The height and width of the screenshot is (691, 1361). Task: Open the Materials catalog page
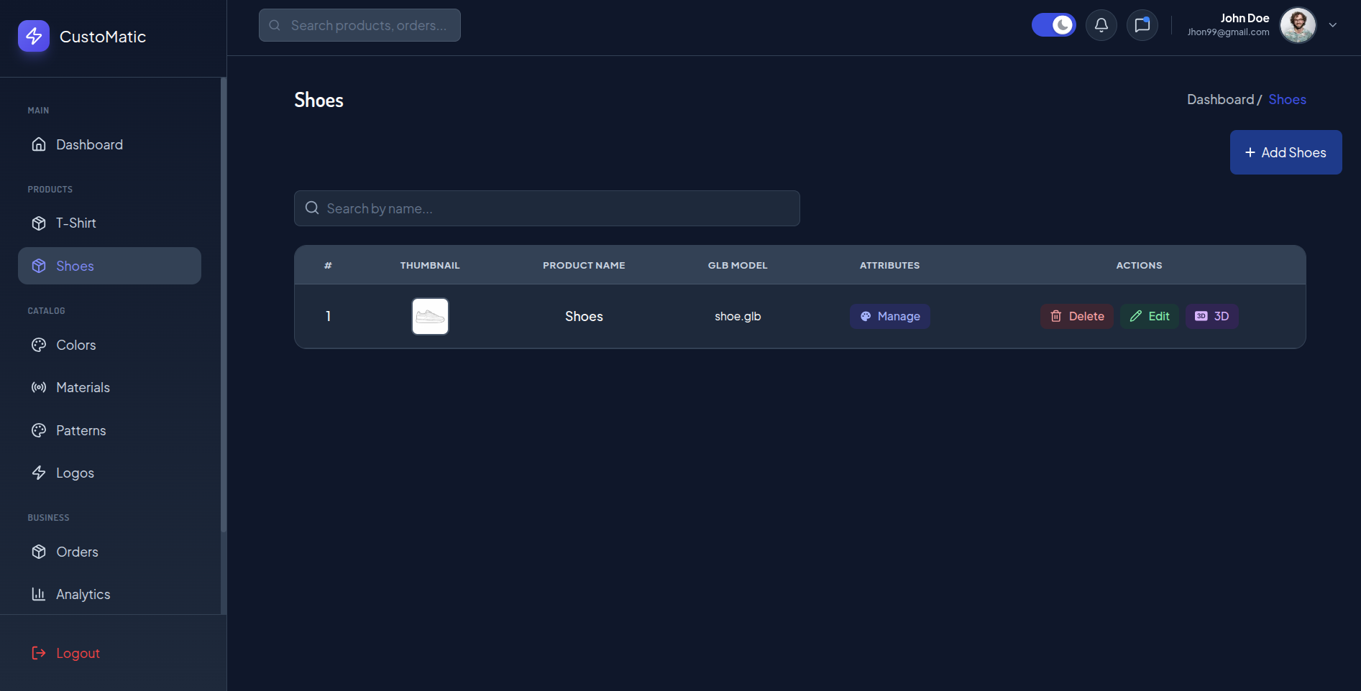click(x=109, y=387)
